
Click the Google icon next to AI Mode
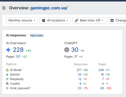click(7, 70)
